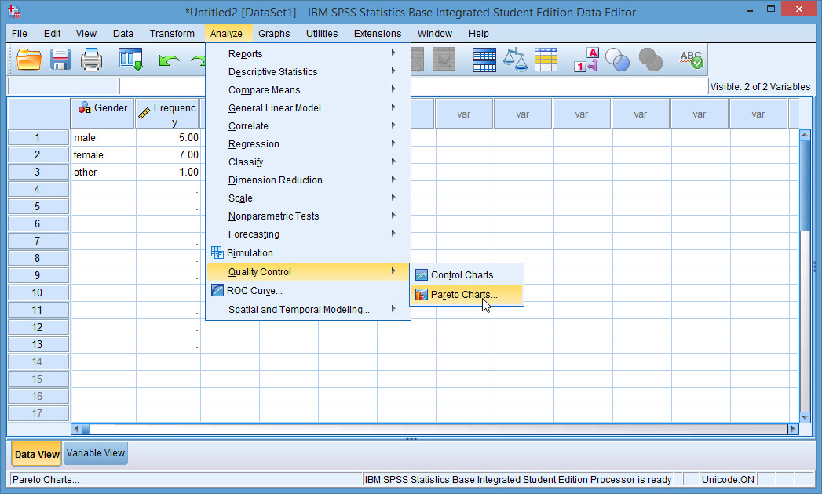The width and height of the screenshot is (822, 494).
Task: Click the Frequency scale ruler icon
Action: 144,111
